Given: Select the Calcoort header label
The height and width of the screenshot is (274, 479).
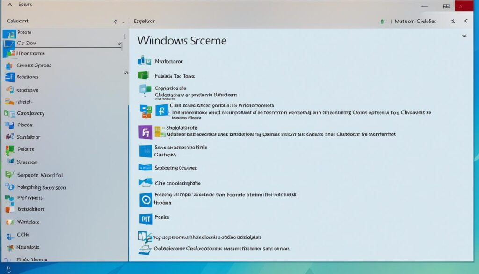Looking at the screenshot, I should click(18, 21).
